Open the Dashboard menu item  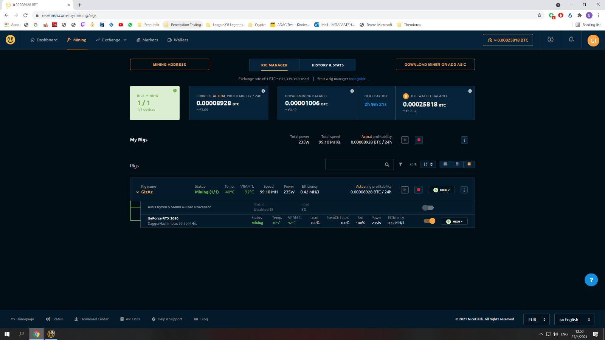[44, 40]
